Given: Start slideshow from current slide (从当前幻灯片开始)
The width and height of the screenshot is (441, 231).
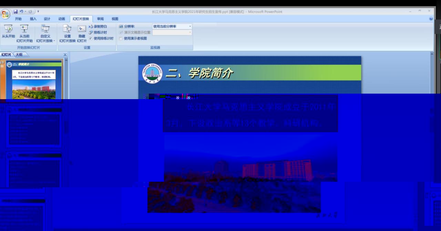Looking at the screenshot, I should (24, 33).
